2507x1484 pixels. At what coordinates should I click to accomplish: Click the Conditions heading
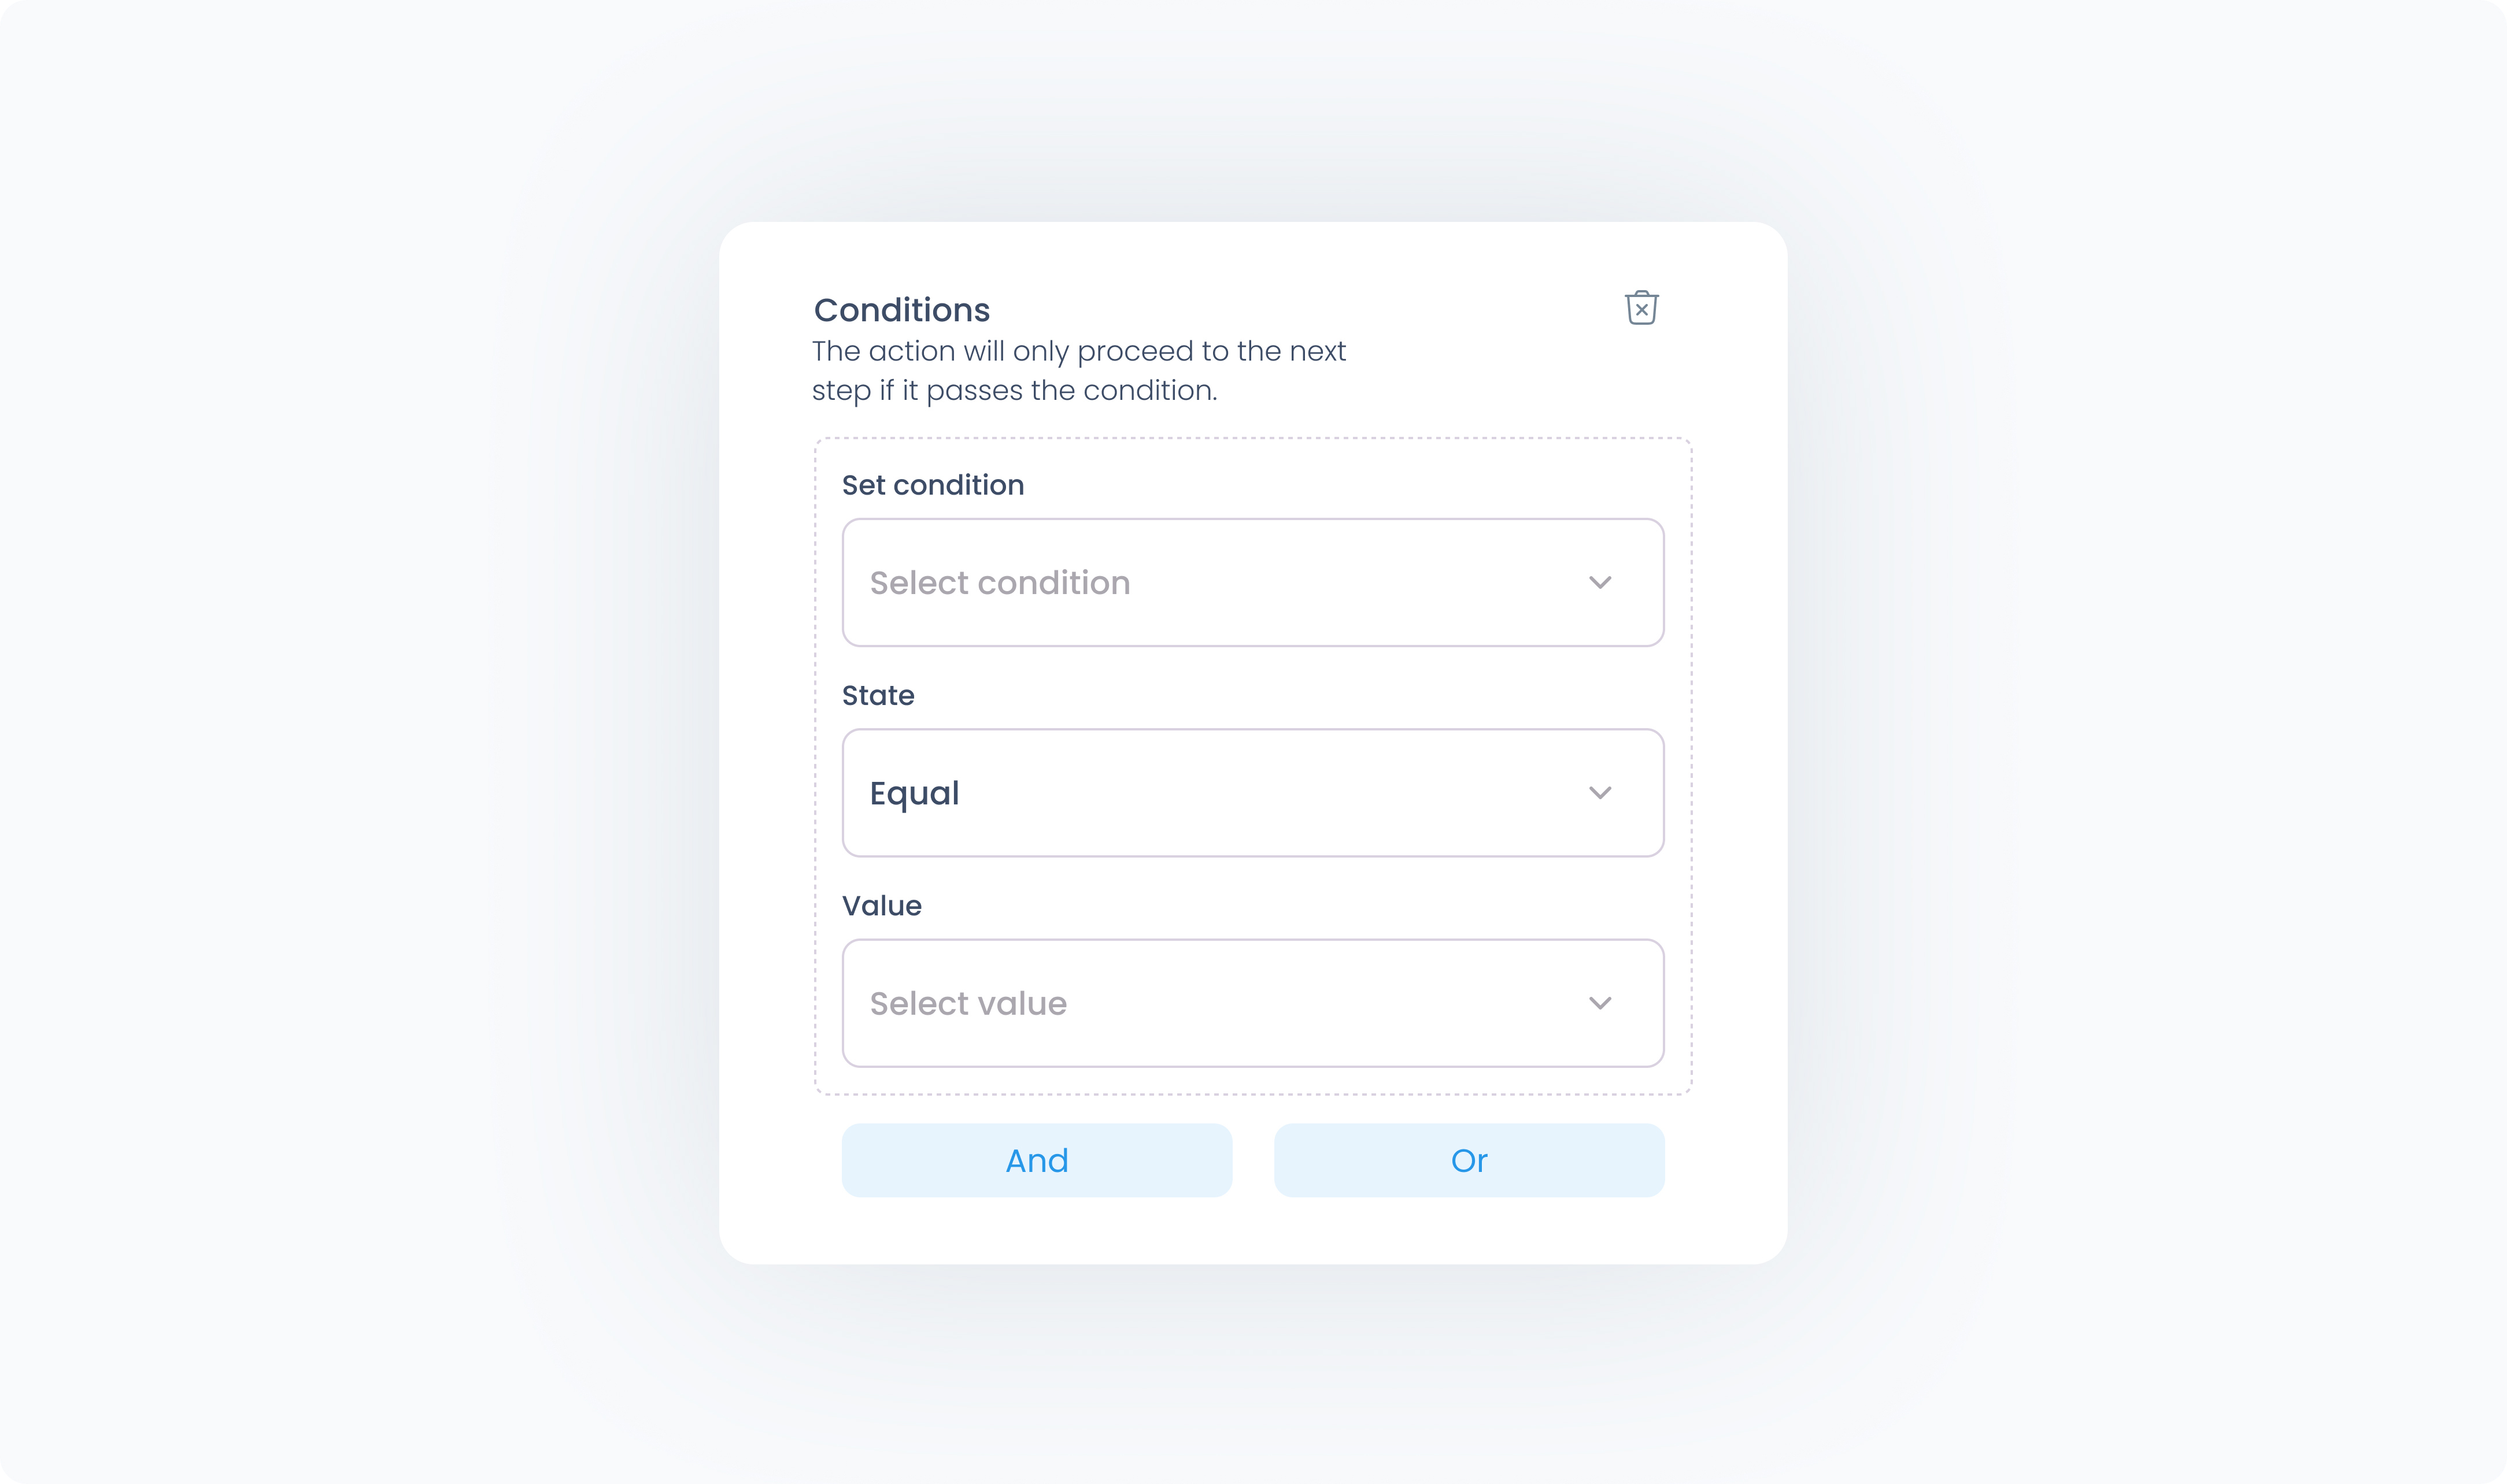pyautogui.click(x=901, y=310)
